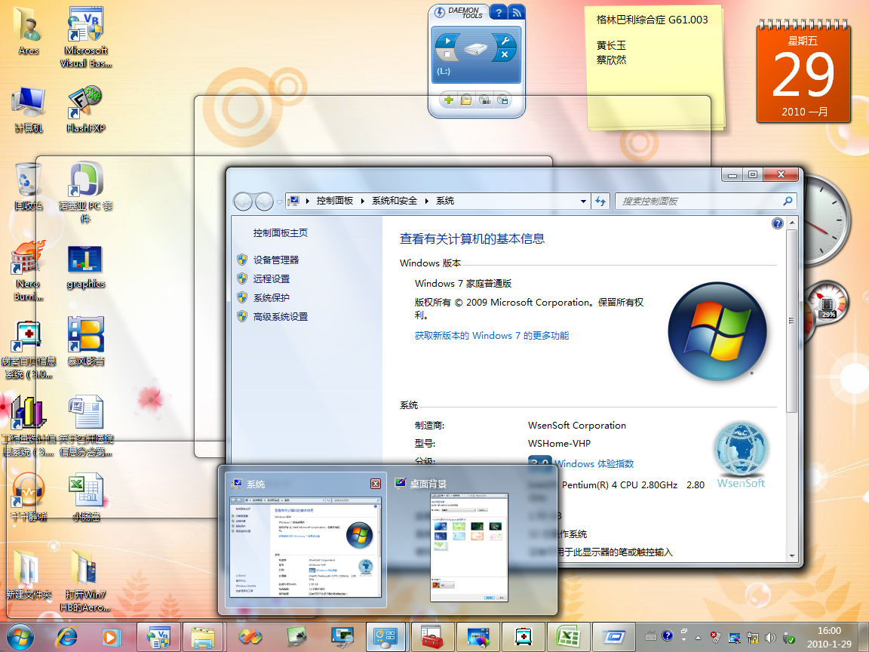Open Internet Explorer from the taskbar
Image resolution: width=869 pixels, height=652 pixels.
tap(66, 636)
